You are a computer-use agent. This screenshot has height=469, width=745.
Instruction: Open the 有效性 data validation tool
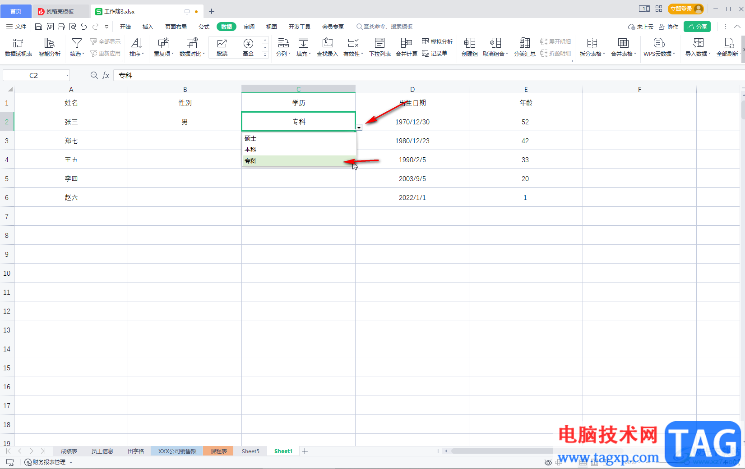tap(353, 47)
